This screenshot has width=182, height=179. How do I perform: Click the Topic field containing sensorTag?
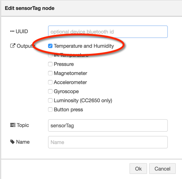[x=108, y=126]
